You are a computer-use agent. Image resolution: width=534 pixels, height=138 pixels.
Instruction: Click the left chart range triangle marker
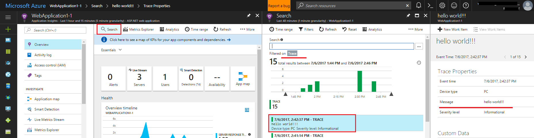coord(285,94)
